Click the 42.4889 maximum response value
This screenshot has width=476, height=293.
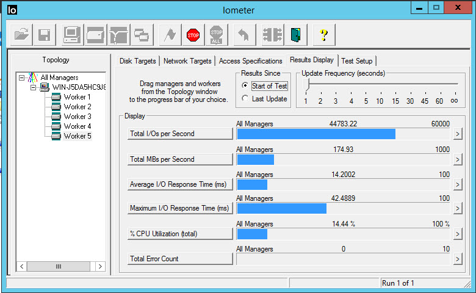pos(343,198)
